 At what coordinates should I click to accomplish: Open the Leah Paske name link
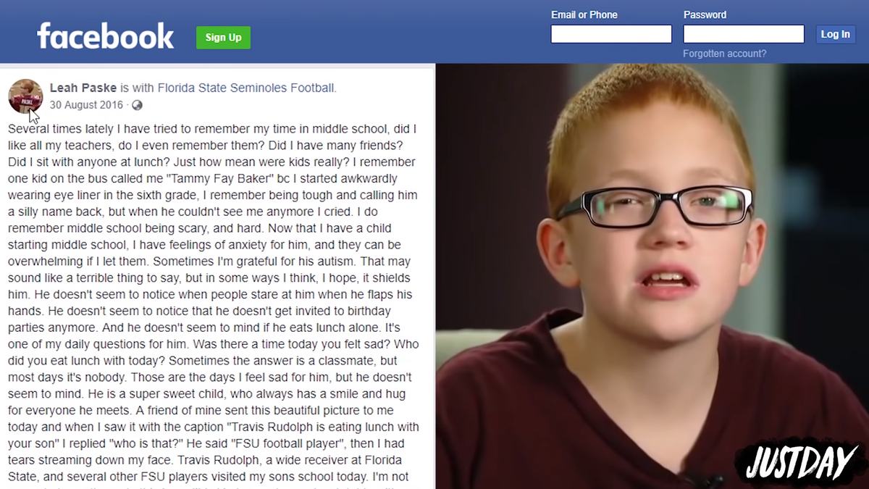(x=83, y=88)
